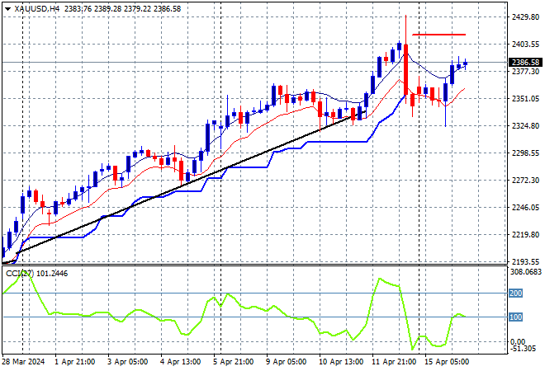Click time axis label 3 Apr 05:00
This screenshot has height=371, width=545.
tap(127, 362)
